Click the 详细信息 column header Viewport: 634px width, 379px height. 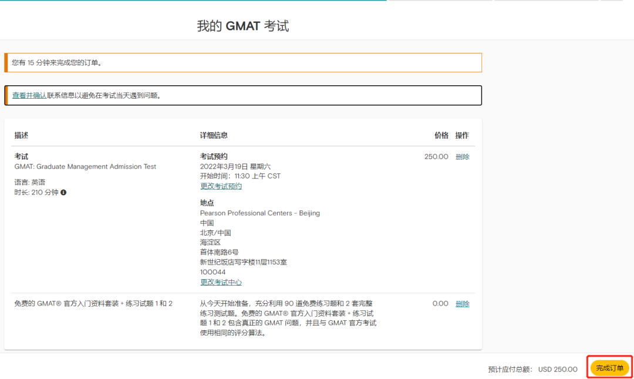[214, 135]
